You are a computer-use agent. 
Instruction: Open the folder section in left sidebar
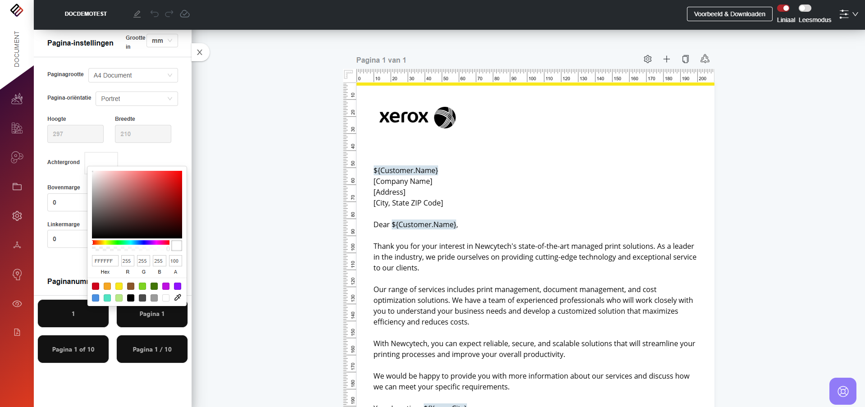pyautogui.click(x=17, y=187)
